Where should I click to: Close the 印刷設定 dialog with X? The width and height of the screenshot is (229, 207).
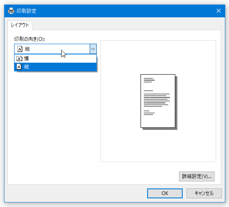[x=219, y=11]
